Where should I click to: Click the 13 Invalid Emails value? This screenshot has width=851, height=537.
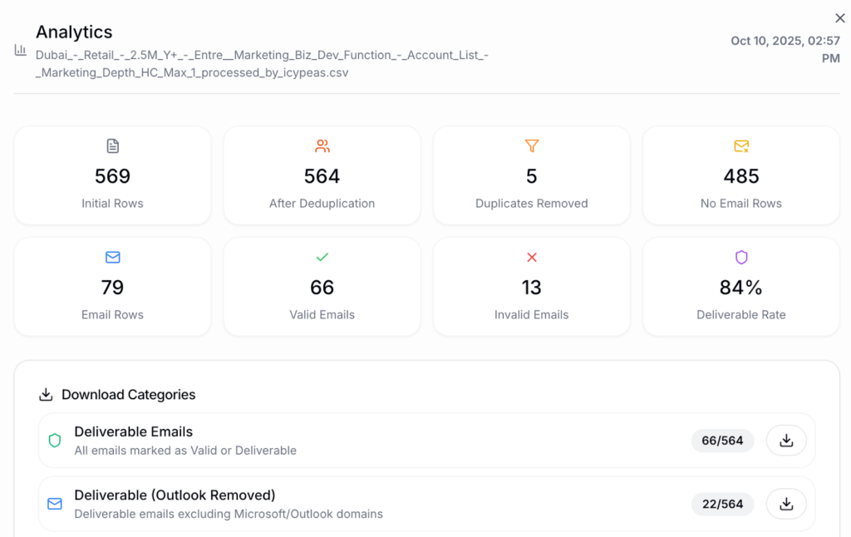532,288
